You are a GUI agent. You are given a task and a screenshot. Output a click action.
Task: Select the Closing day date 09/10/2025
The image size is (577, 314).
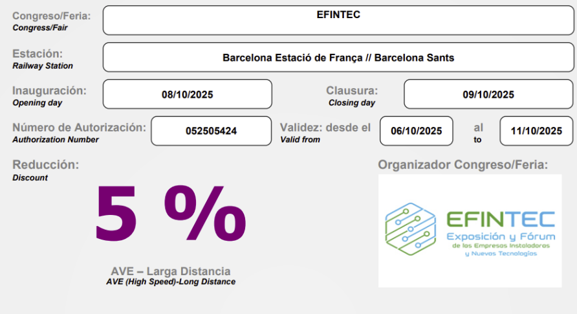[x=488, y=95]
